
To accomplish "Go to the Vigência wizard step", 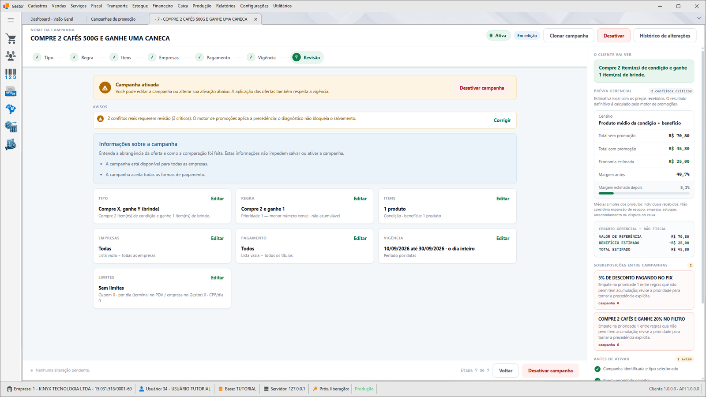I will coord(262,58).
